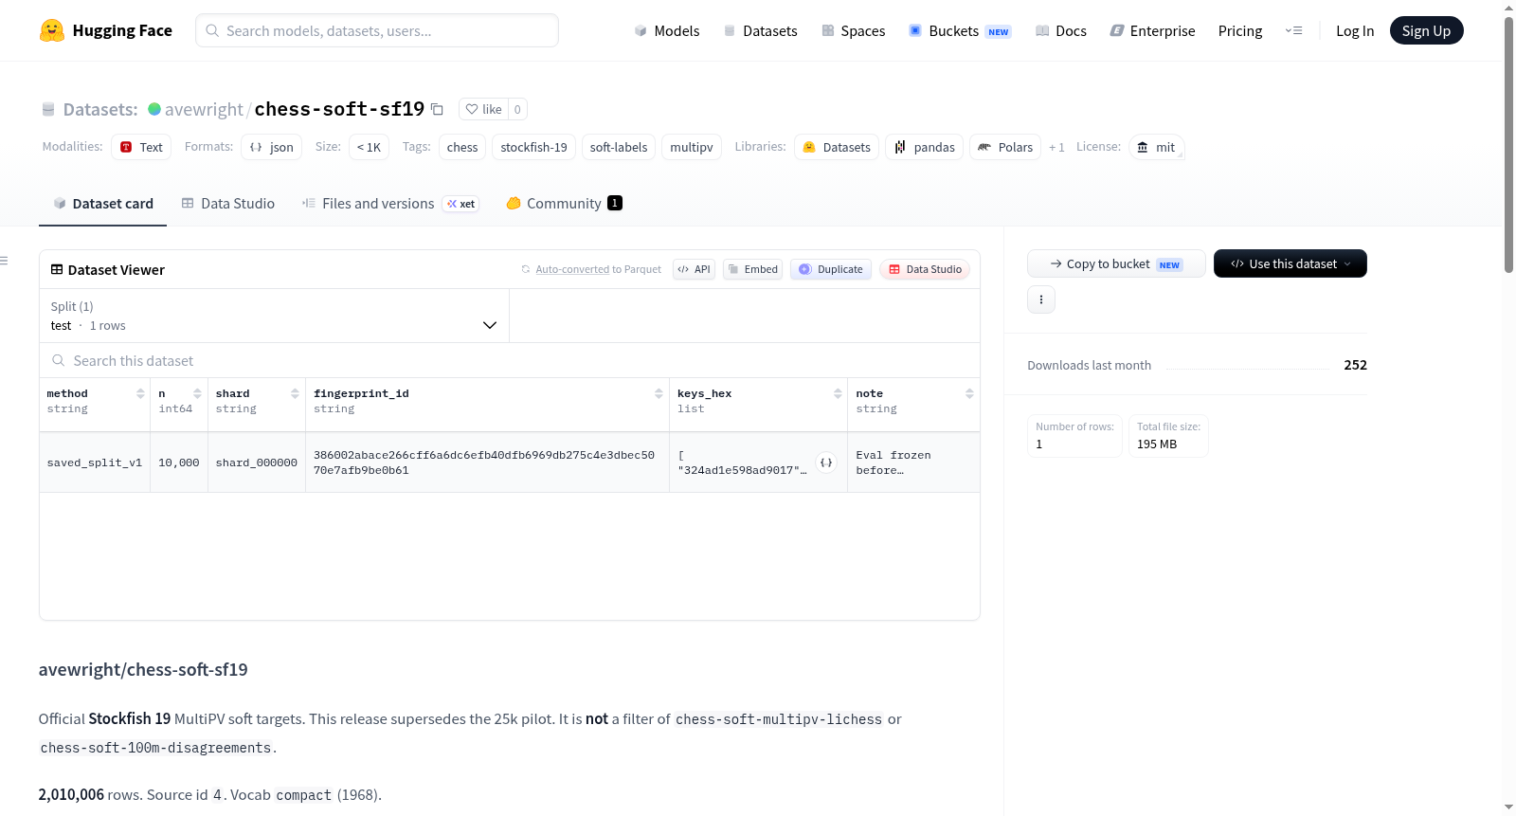Select the soft-labels tag
Screen dimensions: 1516x816
(619, 147)
